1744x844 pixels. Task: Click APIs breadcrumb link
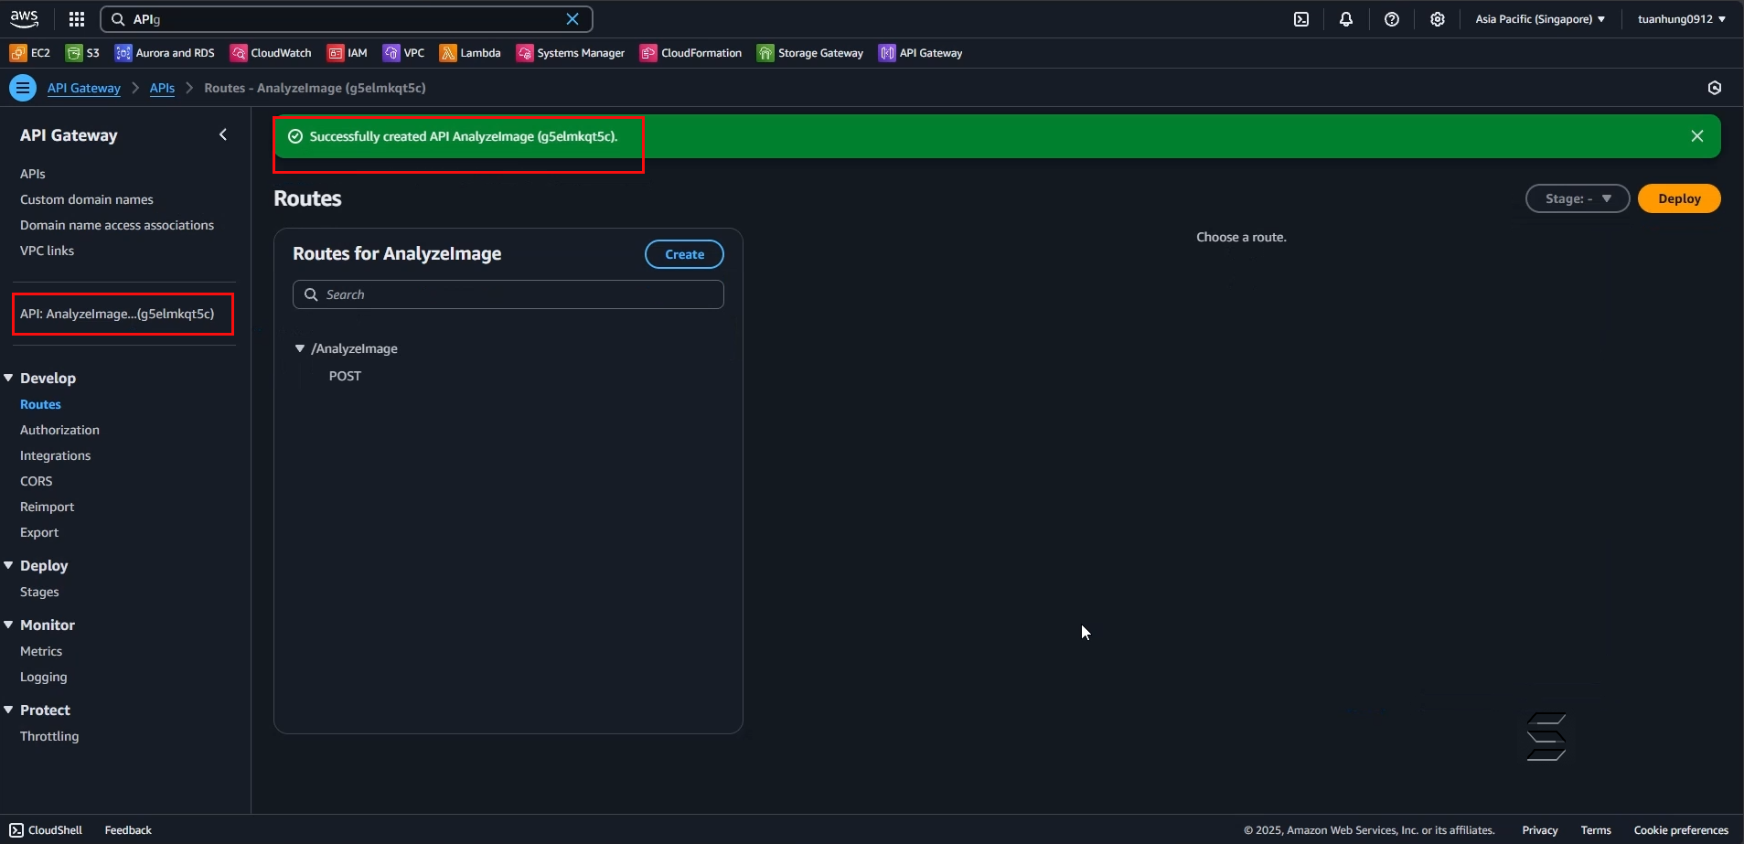(x=162, y=88)
